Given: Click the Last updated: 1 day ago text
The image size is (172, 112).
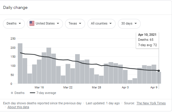Looking at the screenshot, I should point(103,103).
